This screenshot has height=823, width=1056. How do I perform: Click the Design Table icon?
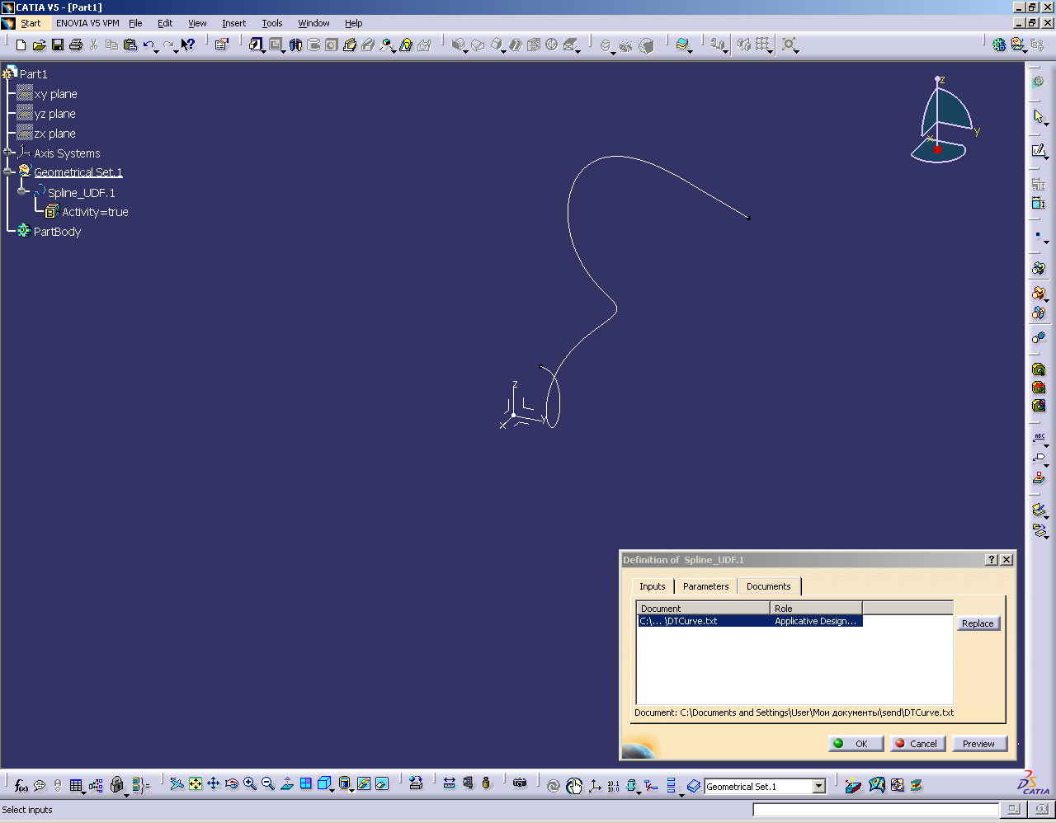click(x=75, y=785)
